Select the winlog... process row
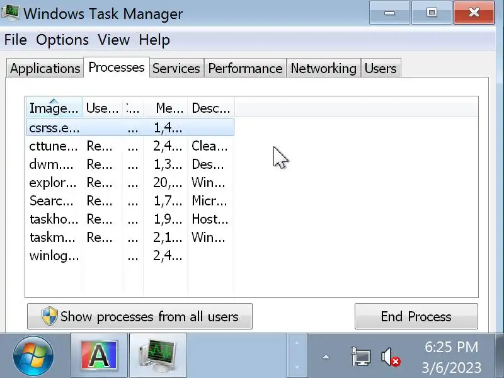The height and width of the screenshot is (378, 504). click(130, 256)
